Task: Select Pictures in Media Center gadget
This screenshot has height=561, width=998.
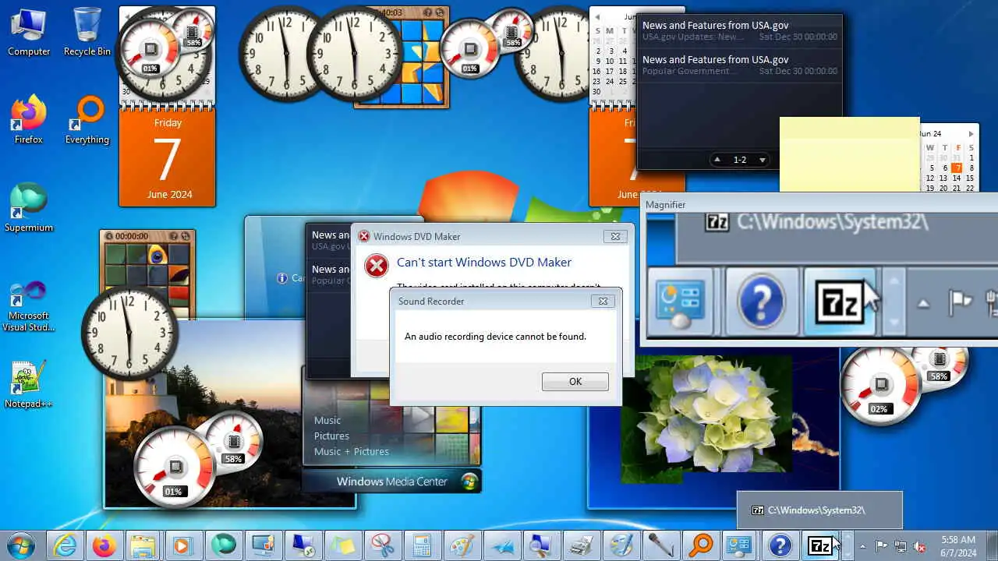Action: pyautogui.click(x=331, y=436)
